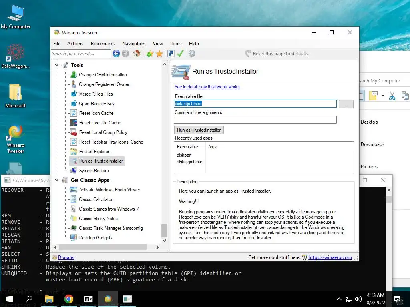The height and width of the screenshot is (307, 410).
Task: Click the tree horizontal scrollbar right arrow
Action: [157, 247]
